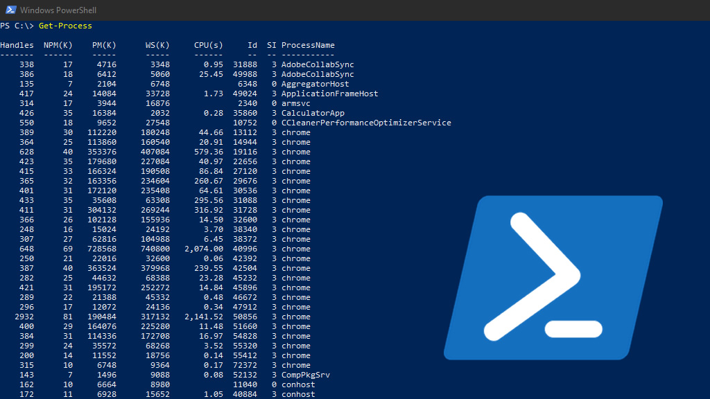
Task: Click the PS C:\> prompt
Action: click(17, 26)
